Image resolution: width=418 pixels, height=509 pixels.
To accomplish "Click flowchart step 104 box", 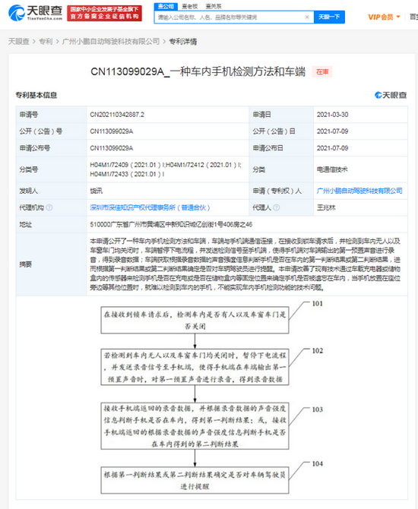I will click(x=195, y=480).
